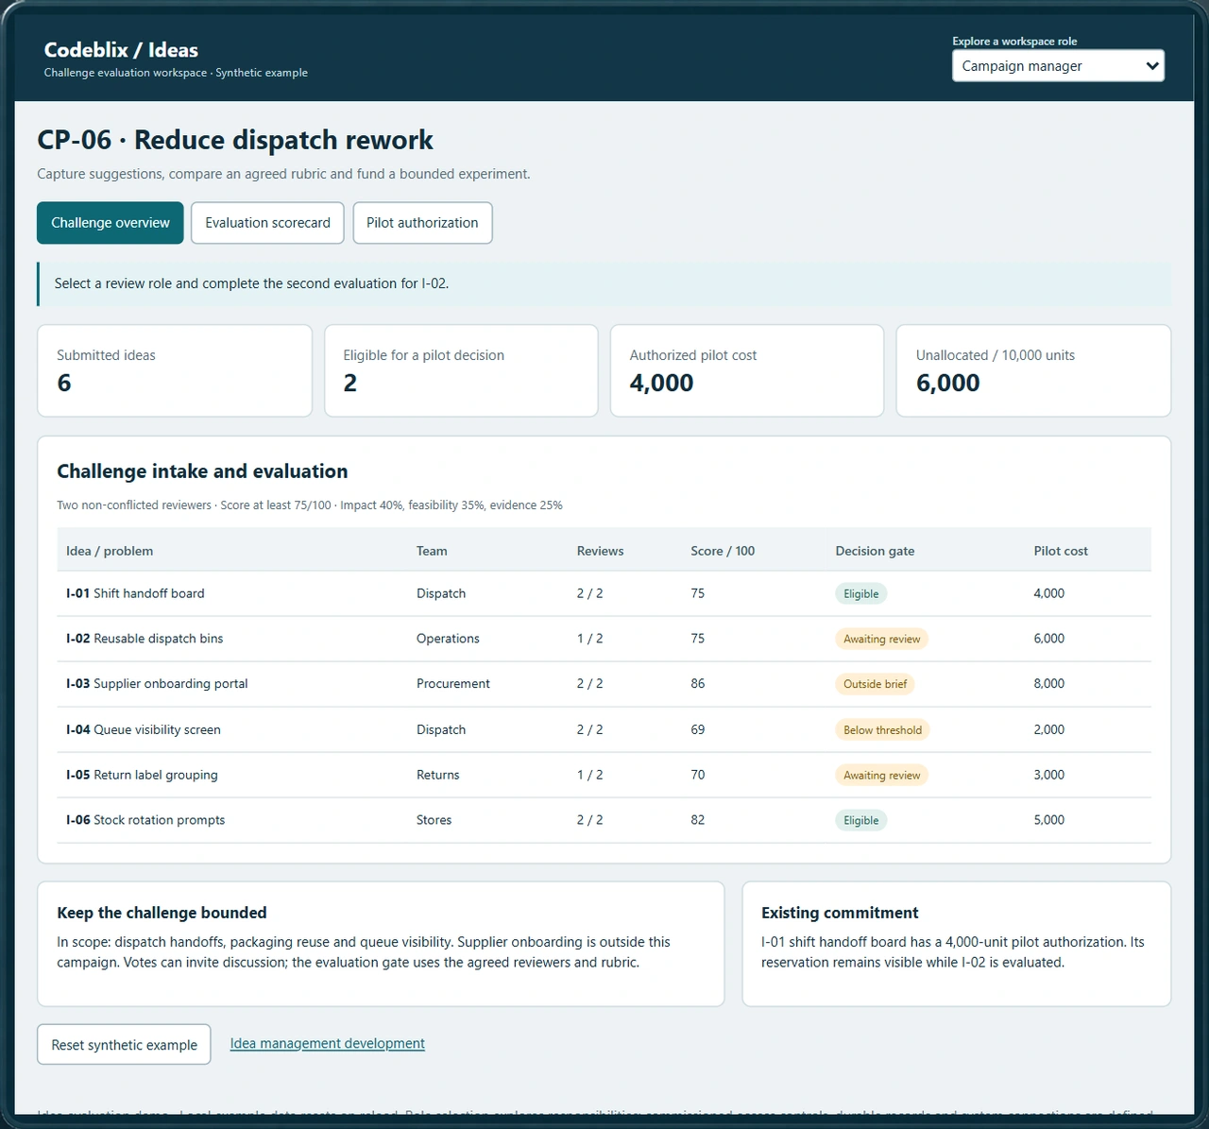Viewport: 1209px width, 1129px height.
Task: Click the Stores team cell
Action: (434, 820)
